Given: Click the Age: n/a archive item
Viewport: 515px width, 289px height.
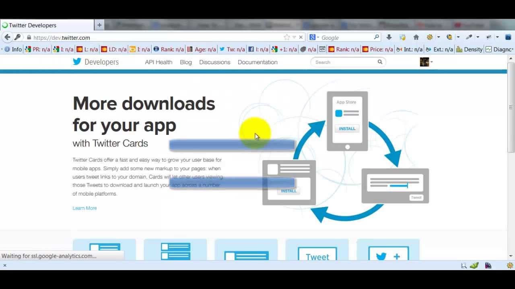Looking at the screenshot, I should pos(202,49).
